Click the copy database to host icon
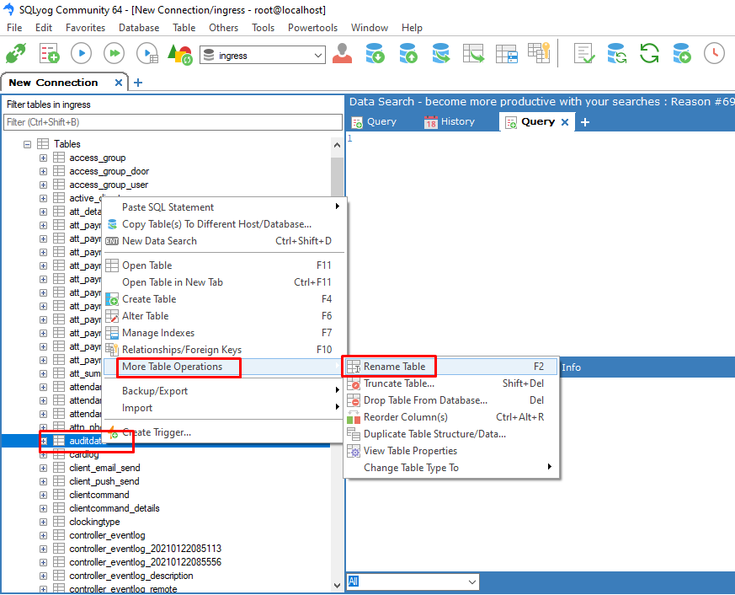 pos(440,53)
